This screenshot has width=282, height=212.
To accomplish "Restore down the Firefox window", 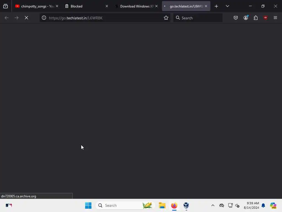I will [x=263, y=6].
